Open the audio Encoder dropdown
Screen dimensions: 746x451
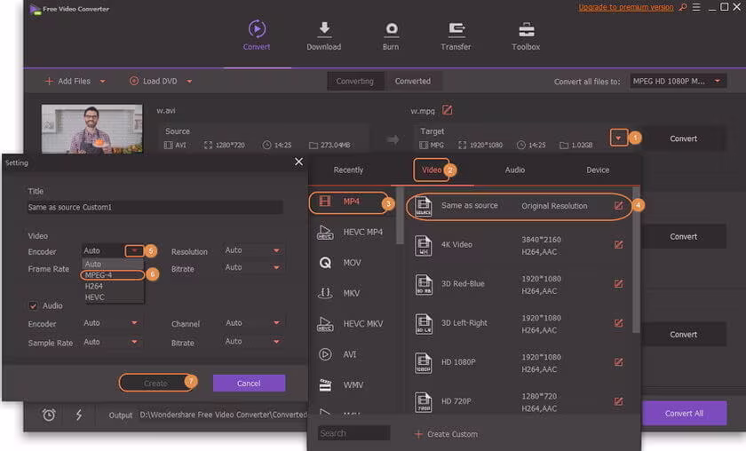[111, 323]
